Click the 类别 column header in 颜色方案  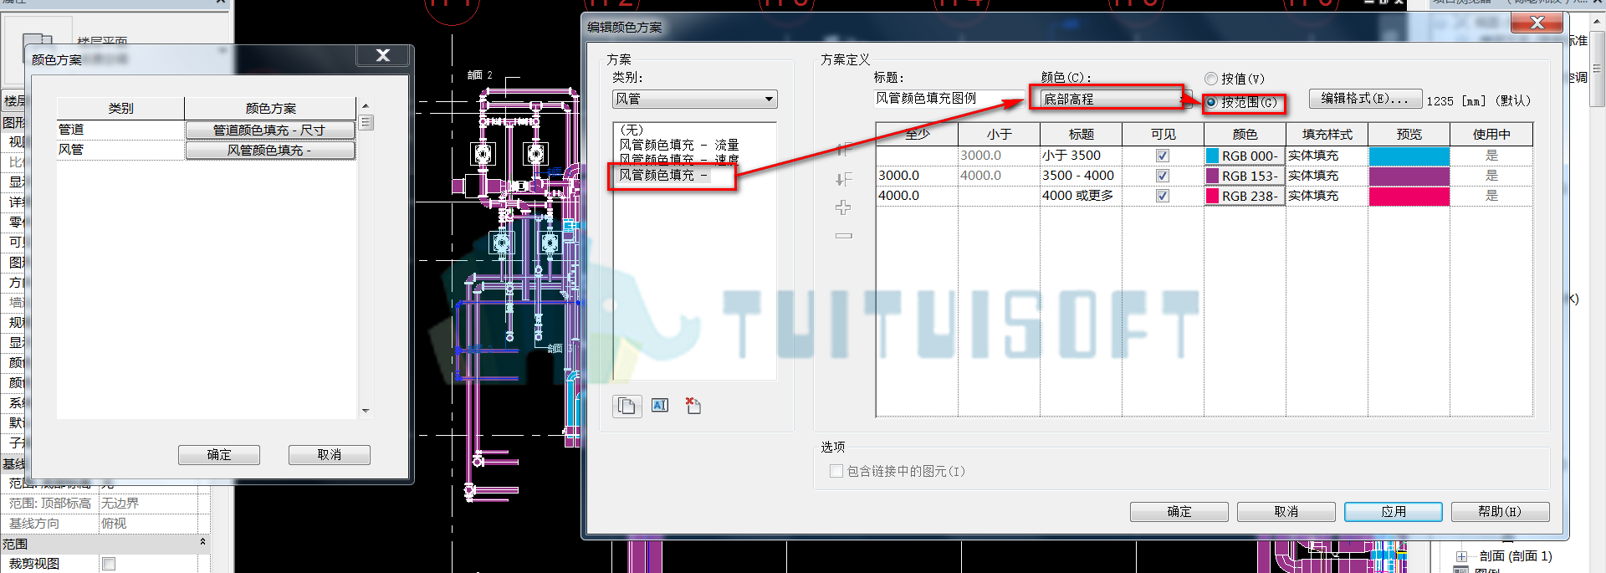[120, 108]
